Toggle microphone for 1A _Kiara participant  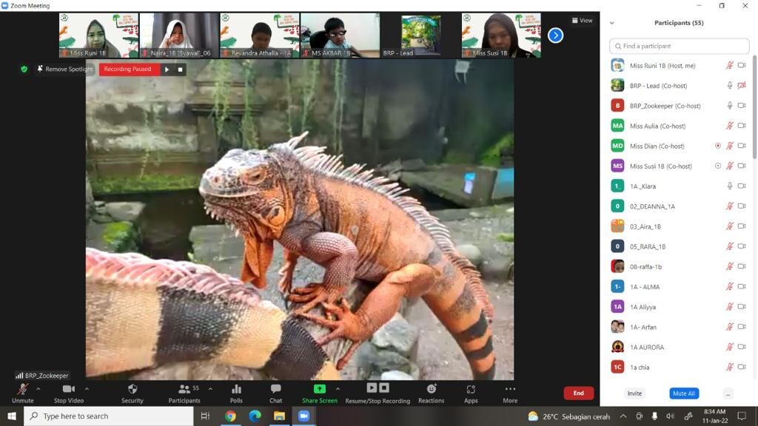[729, 186]
